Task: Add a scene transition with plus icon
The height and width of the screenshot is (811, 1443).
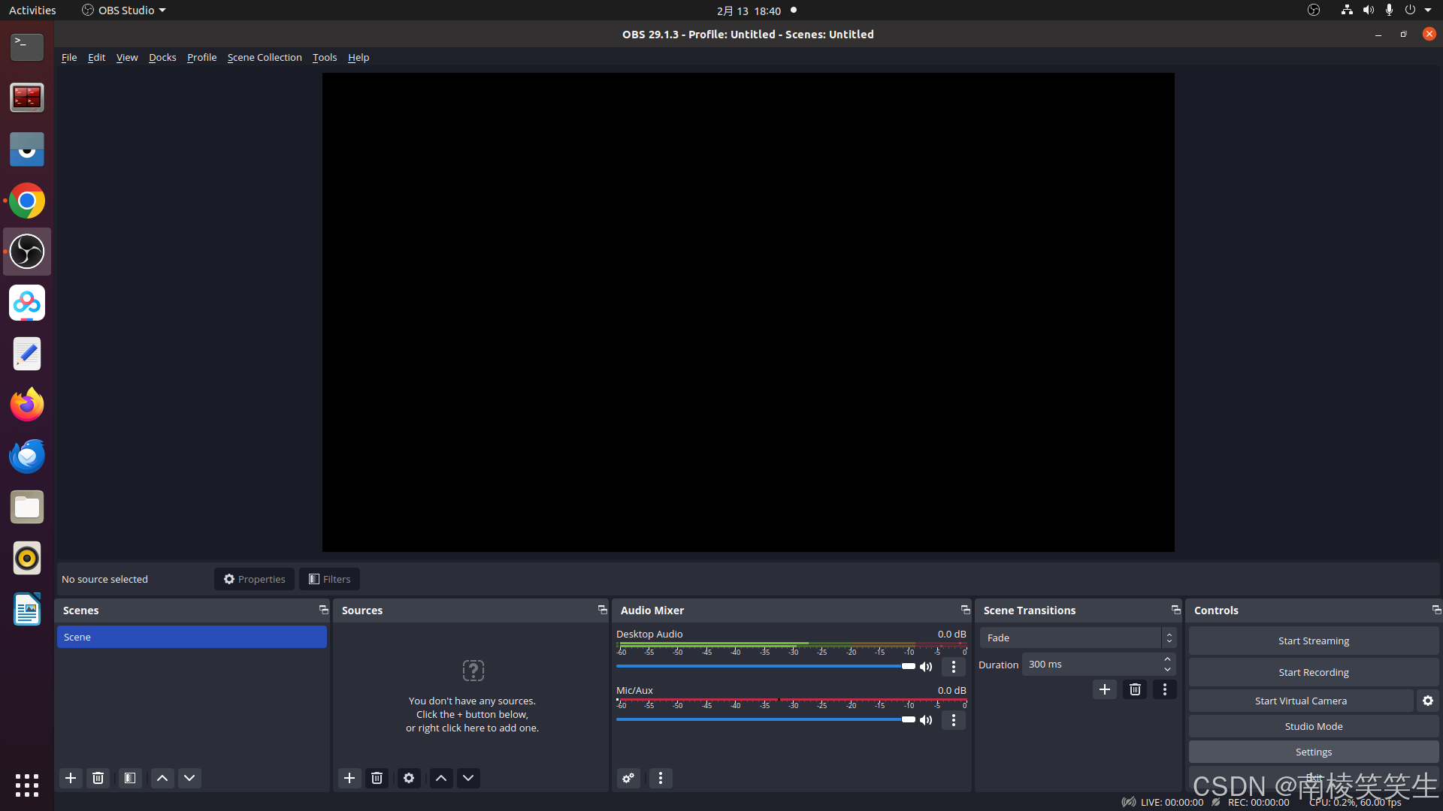Action: click(x=1104, y=689)
